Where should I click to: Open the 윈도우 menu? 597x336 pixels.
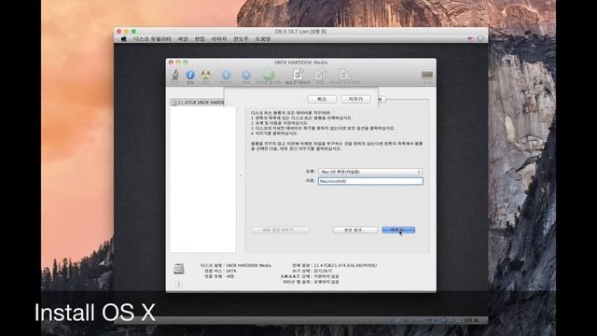(241, 39)
